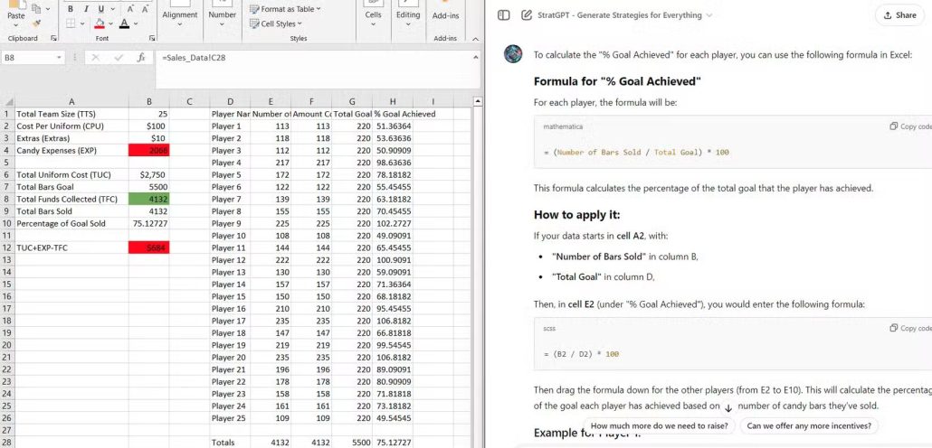Click the Share button
Image resolution: width=932 pixels, height=448 pixels.
900,15
